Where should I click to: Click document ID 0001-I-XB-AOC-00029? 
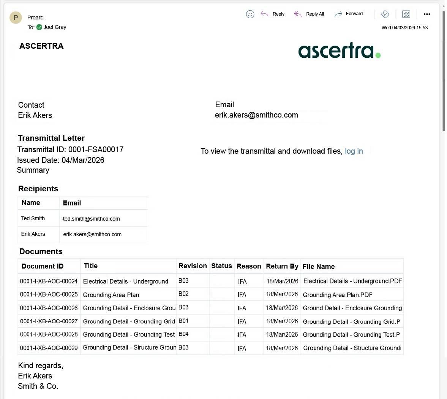[x=49, y=348]
